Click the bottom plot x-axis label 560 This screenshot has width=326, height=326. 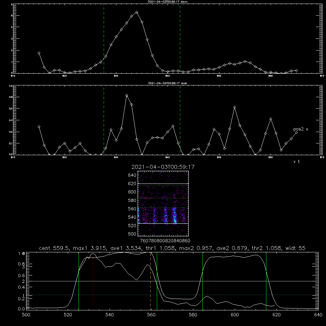point(151,315)
